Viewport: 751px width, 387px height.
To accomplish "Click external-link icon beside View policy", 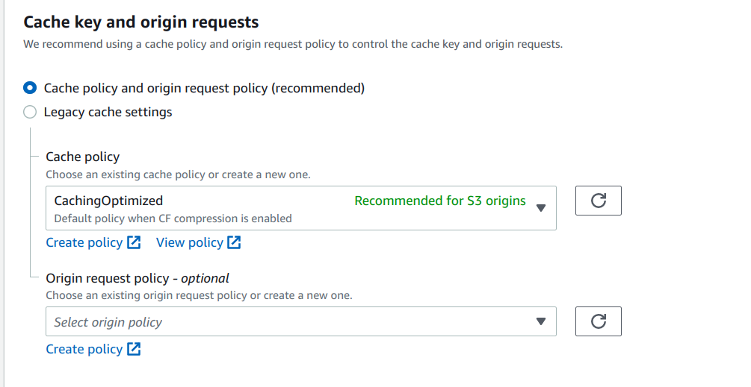I will tap(234, 242).
